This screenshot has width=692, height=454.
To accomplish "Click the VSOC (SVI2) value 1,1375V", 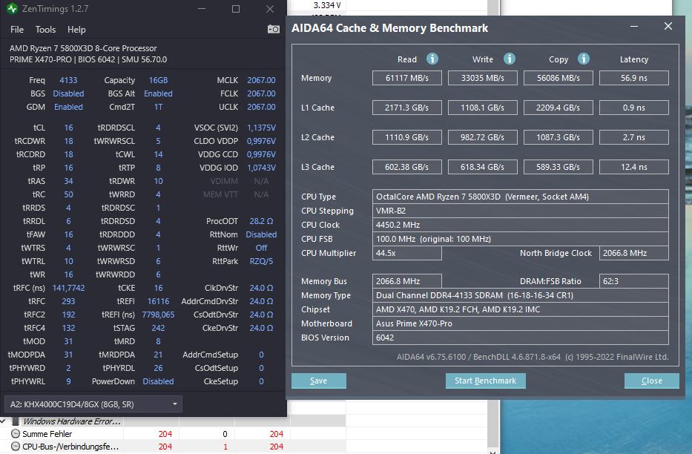I will 261,128.
